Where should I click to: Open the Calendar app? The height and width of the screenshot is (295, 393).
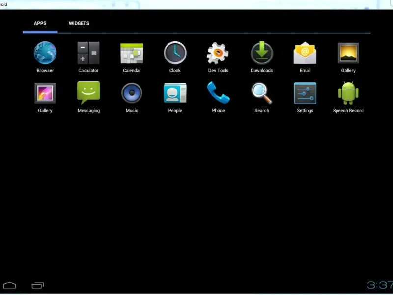[132, 53]
